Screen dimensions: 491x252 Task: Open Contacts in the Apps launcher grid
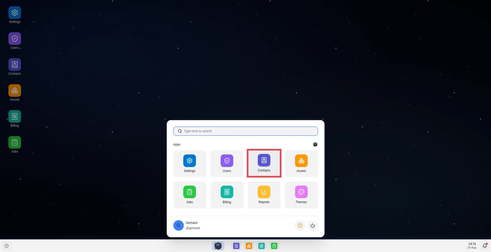pos(264,163)
